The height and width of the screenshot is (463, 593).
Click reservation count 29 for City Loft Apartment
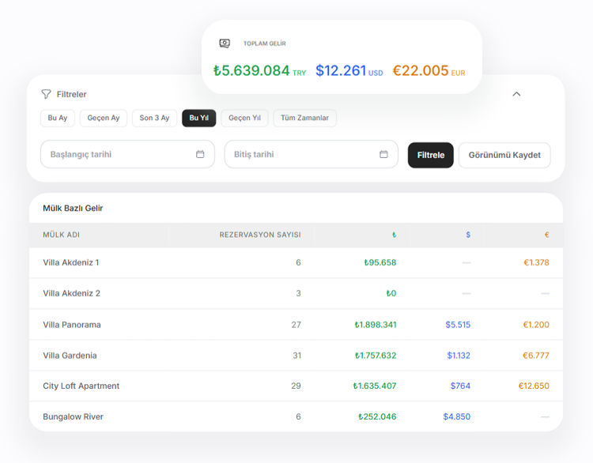[x=296, y=386]
